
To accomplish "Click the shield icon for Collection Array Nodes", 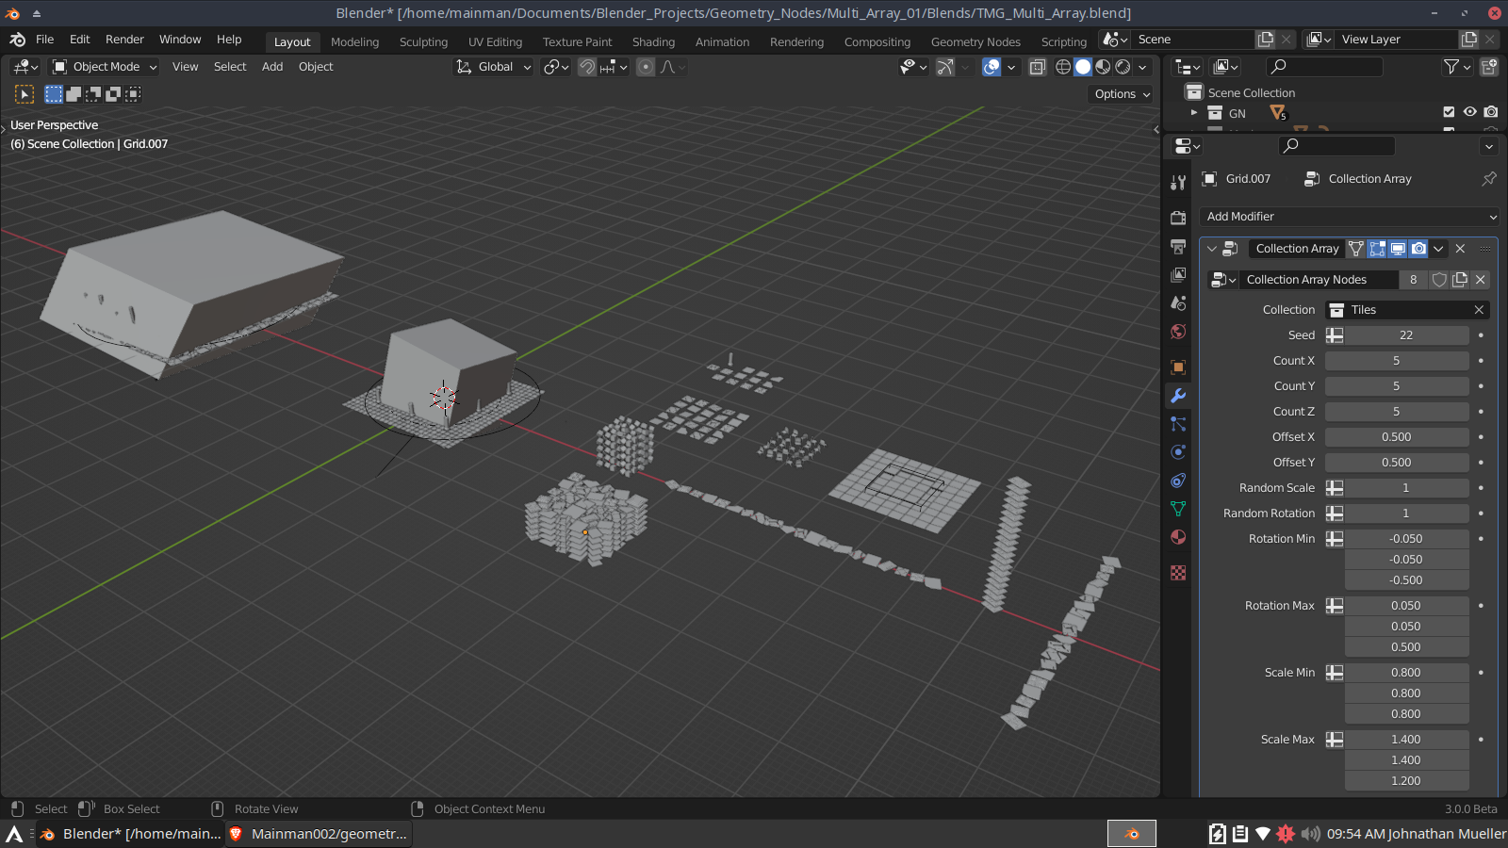I will click(1439, 279).
